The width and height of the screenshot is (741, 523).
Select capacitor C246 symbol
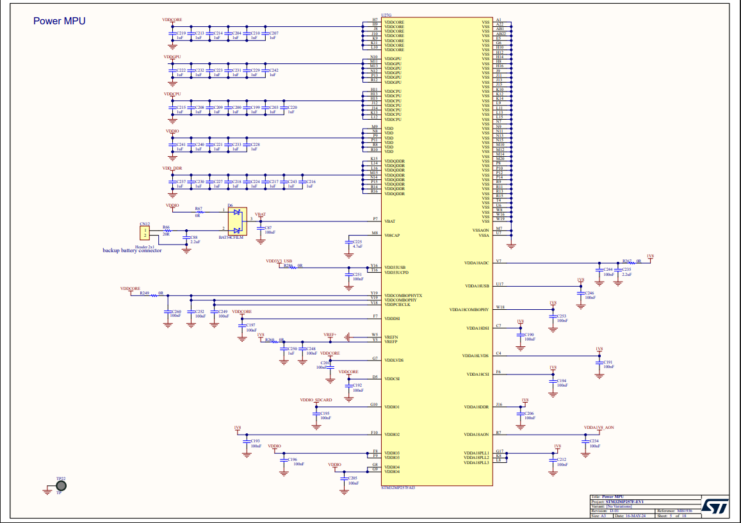click(581, 293)
